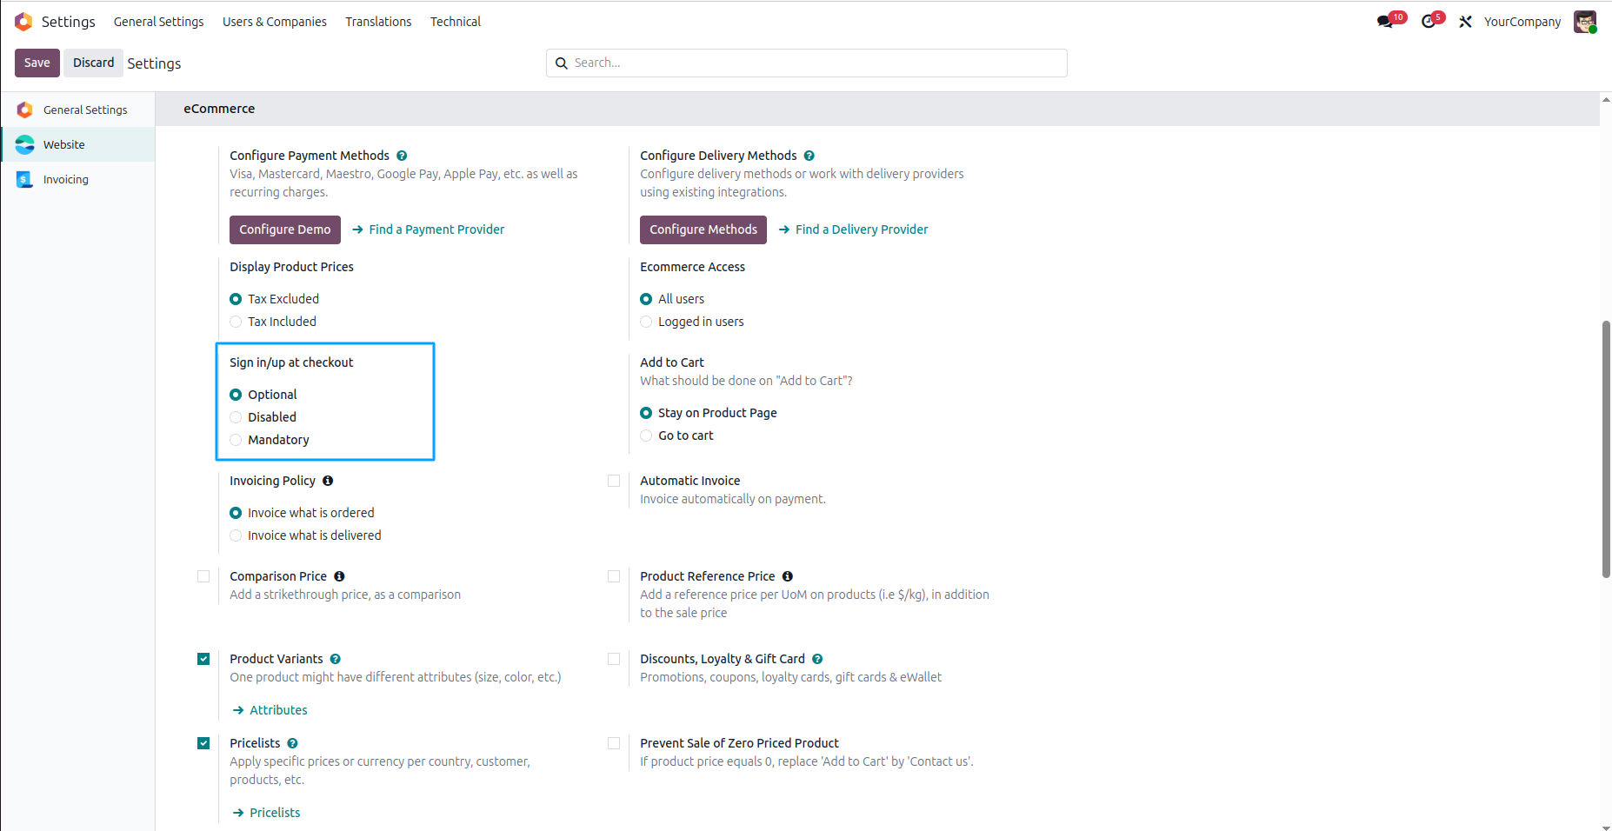Enable Prevent Sale of Zero Priced Product
The image size is (1612, 831).
pos(614,743)
